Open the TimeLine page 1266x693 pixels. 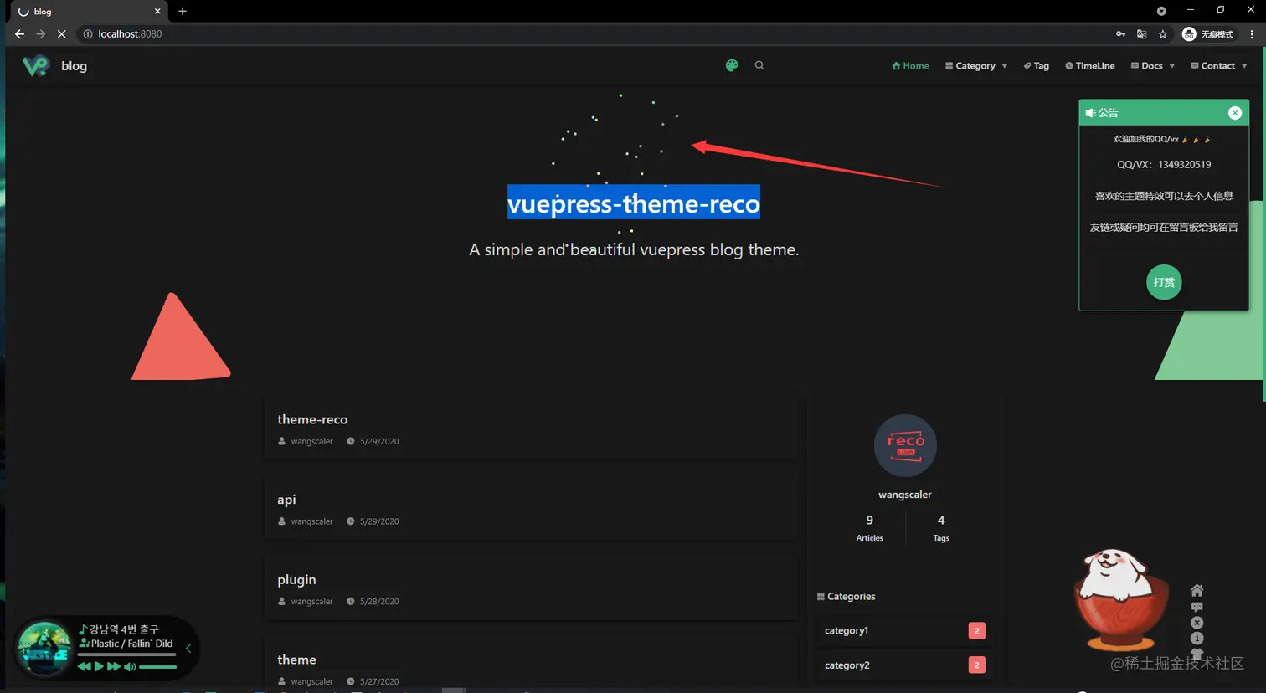(x=1089, y=65)
